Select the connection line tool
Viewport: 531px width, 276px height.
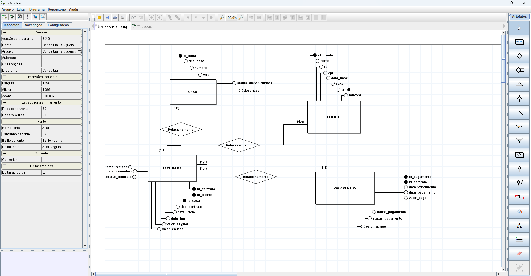coord(519,197)
